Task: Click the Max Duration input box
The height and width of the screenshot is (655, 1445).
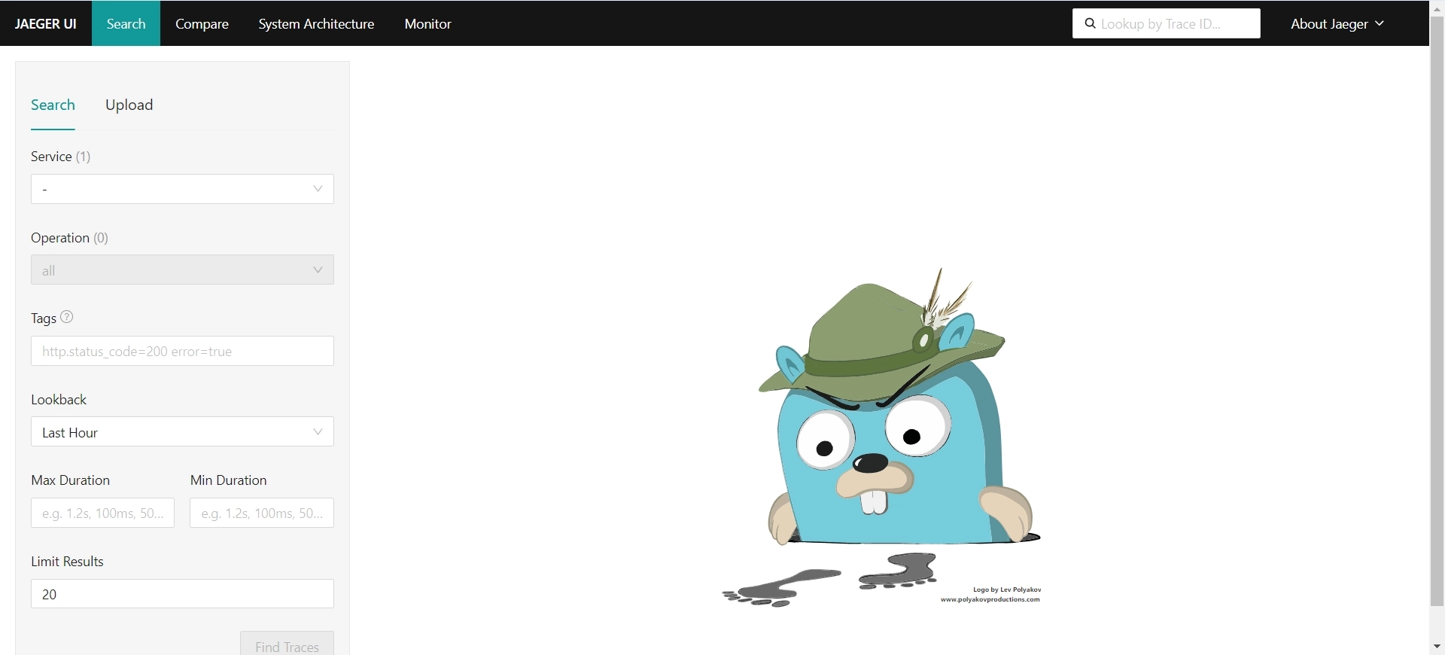Action: click(x=102, y=513)
